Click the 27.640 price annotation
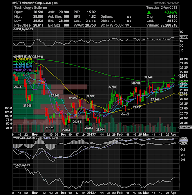192x195 pixels. click(155, 99)
